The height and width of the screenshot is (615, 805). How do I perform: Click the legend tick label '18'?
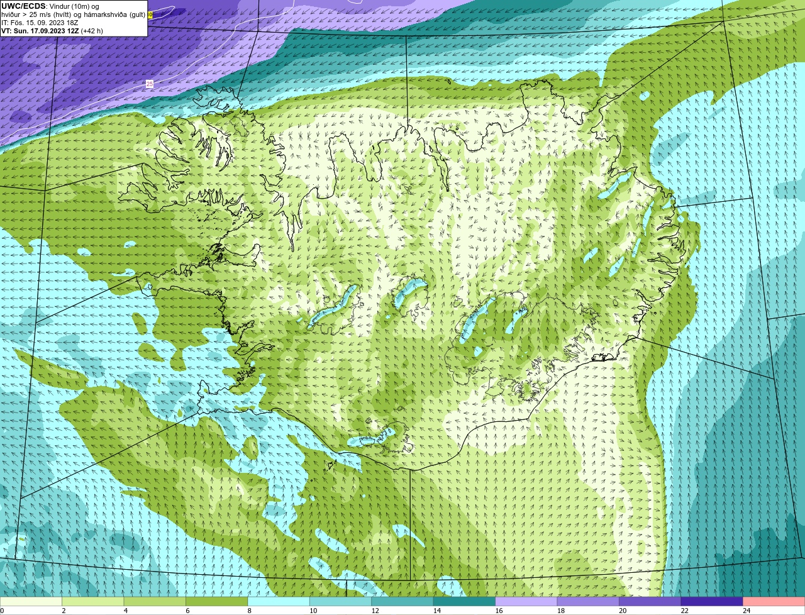(561, 611)
